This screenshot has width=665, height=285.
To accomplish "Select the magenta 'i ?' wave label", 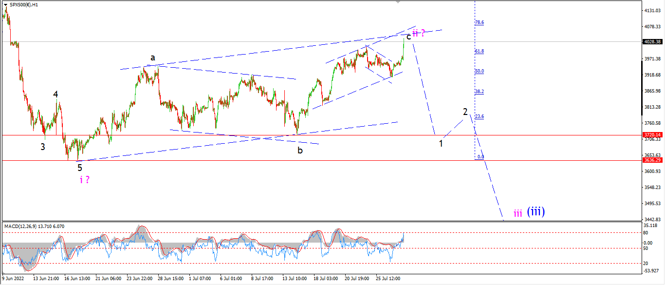I will pyautogui.click(x=84, y=180).
